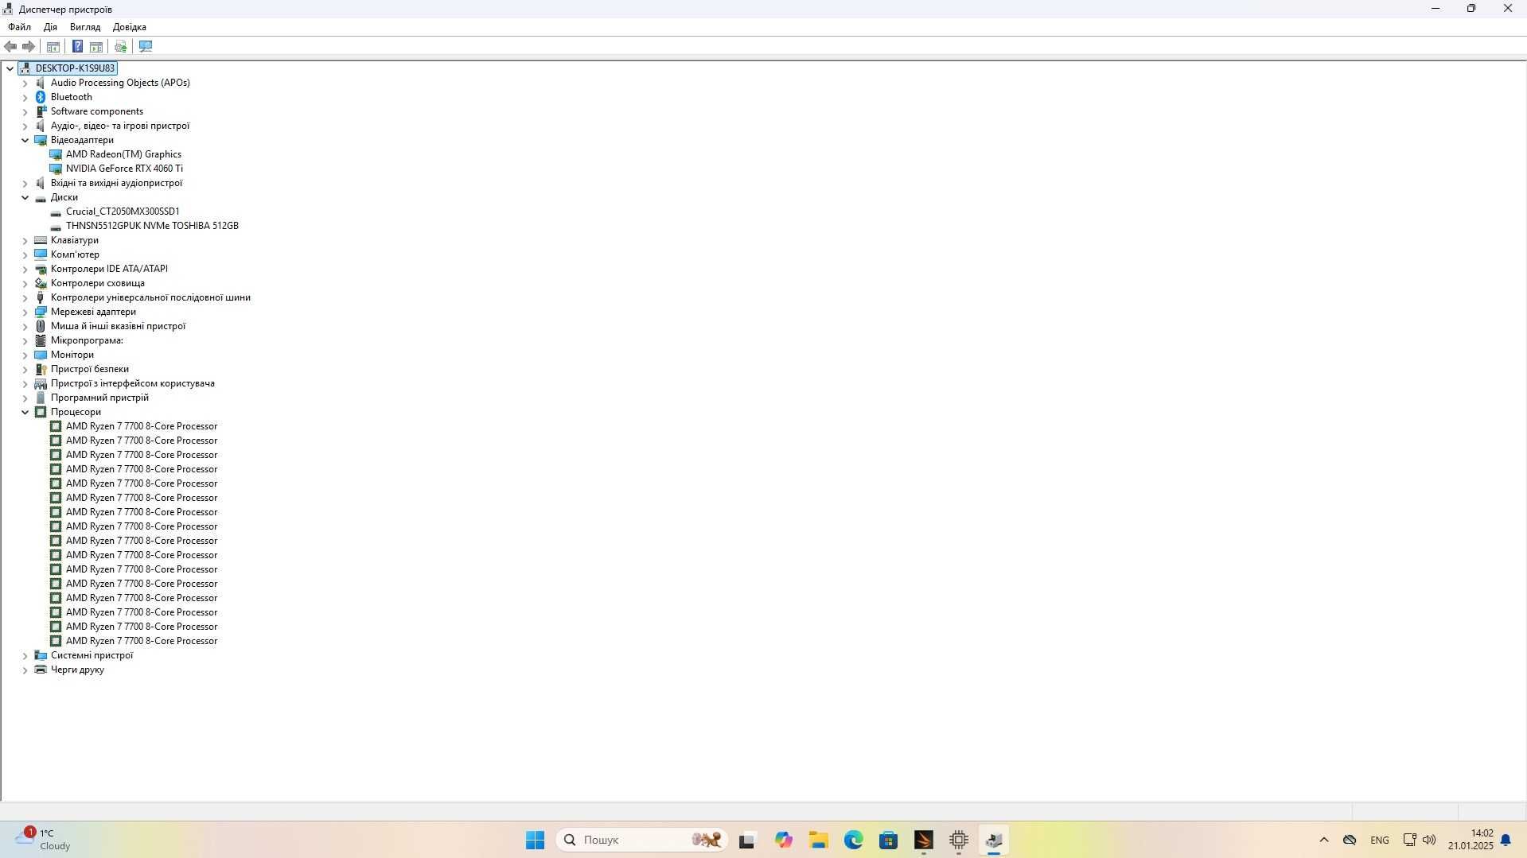Click the Back arrow in the toolbar
1527x858 pixels.
click(10, 46)
